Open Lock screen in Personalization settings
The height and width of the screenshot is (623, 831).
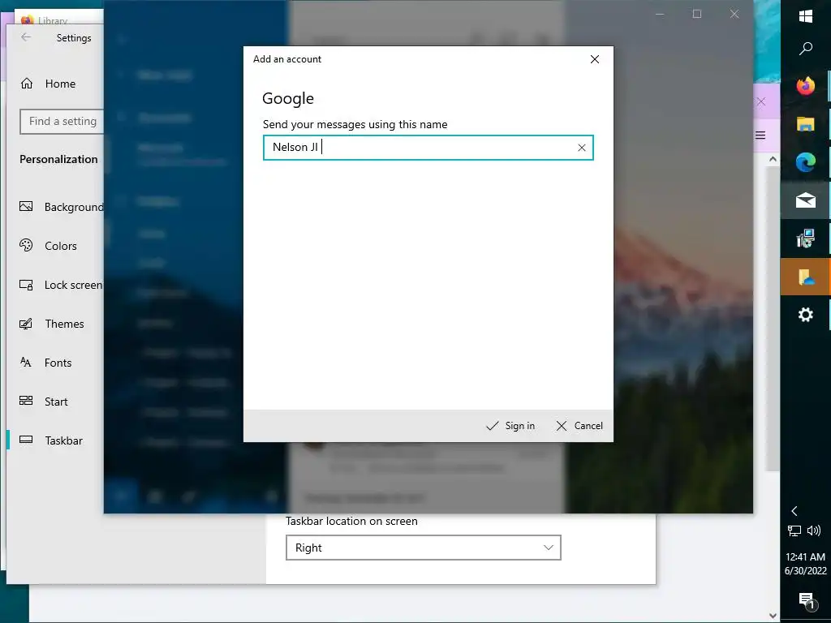tap(60, 285)
